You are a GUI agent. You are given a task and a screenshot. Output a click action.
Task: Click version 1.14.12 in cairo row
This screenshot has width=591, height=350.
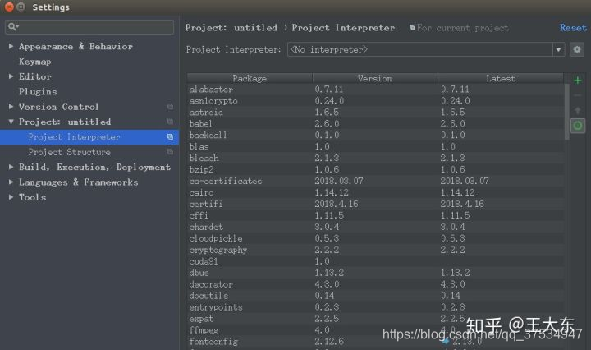[x=332, y=192]
